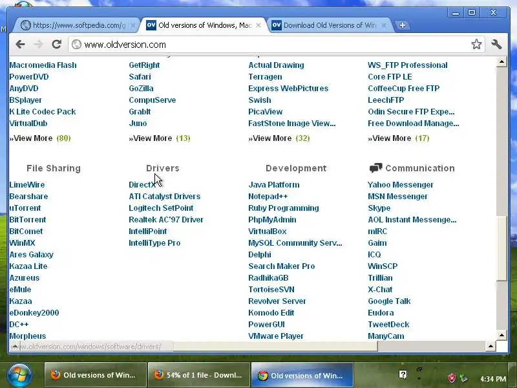Click the K Lite Codec Pack link
517x388 pixels.
[x=43, y=111]
